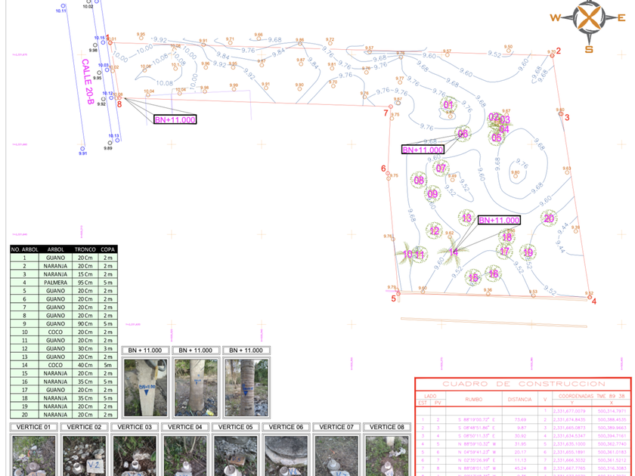Click the VERTICE 01 heading
Screen dimensions: 635x476
point(33,427)
